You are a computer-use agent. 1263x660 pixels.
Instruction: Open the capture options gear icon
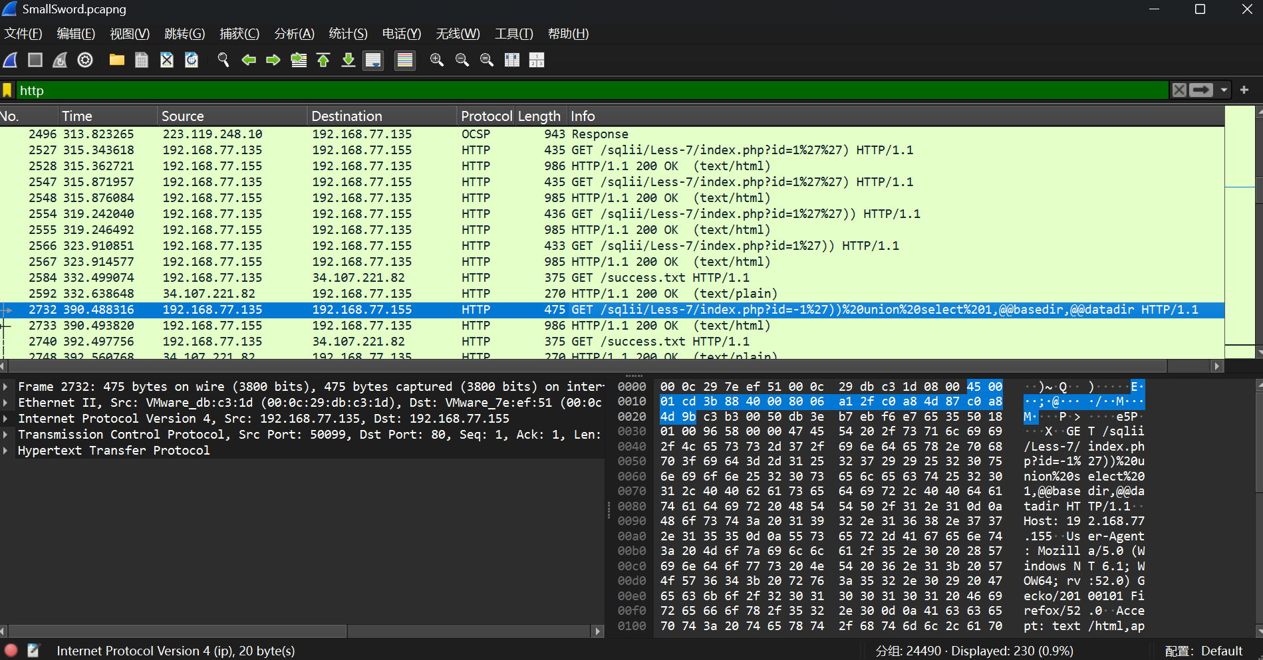[85, 60]
